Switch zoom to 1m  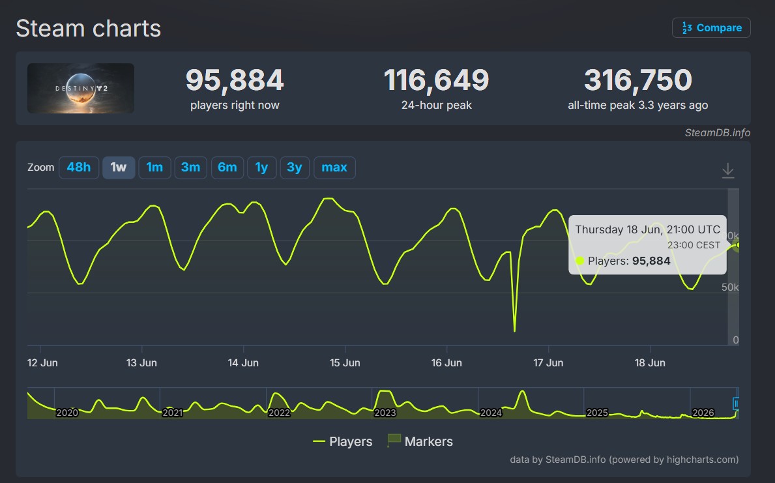click(x=154, y=168)
